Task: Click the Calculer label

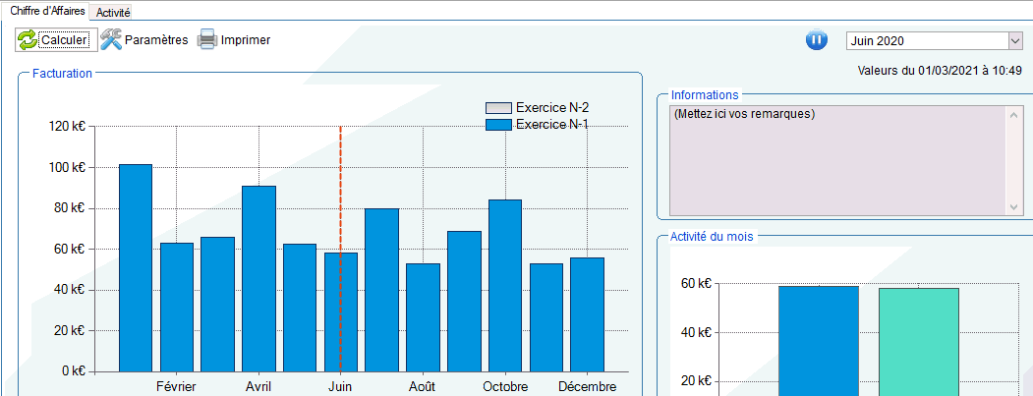Action: coord(64,40)
